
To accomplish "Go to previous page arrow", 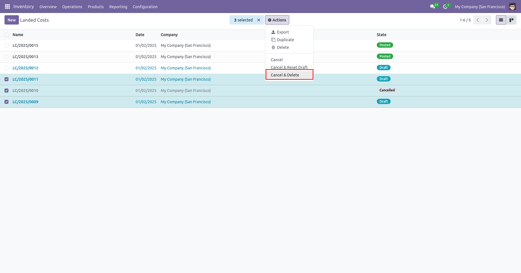I will 478,20.
